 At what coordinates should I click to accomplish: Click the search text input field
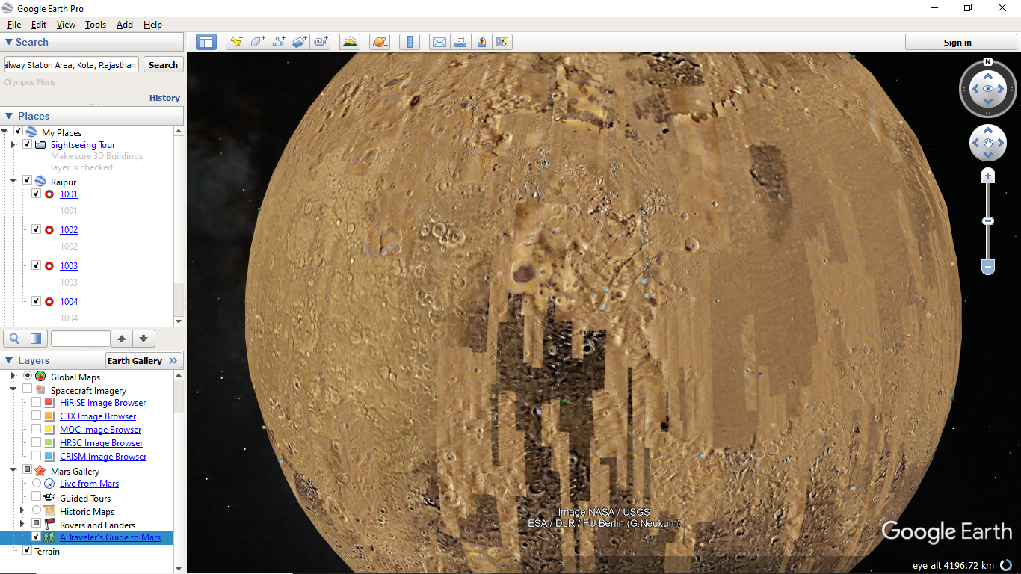[x=72, y=65]
